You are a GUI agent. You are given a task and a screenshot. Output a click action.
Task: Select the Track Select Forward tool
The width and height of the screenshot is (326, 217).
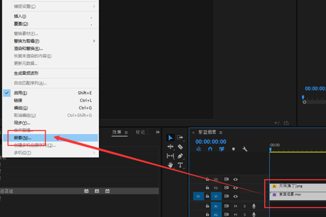pos(180,138)
